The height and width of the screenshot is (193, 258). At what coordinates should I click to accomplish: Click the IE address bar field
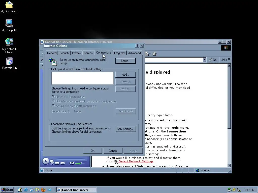(174, 60)
